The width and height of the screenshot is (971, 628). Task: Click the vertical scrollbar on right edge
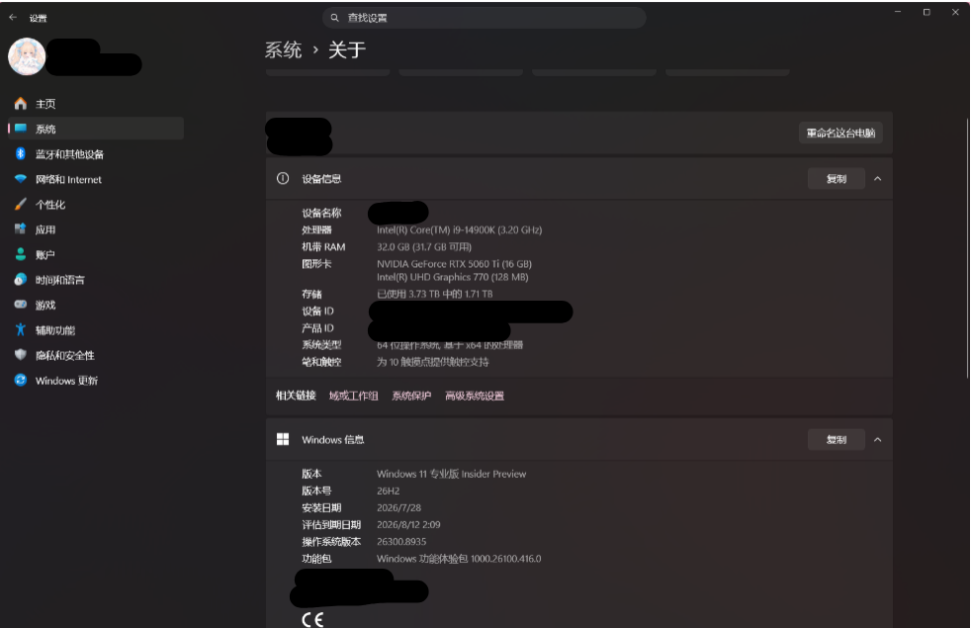coord(968,247)
